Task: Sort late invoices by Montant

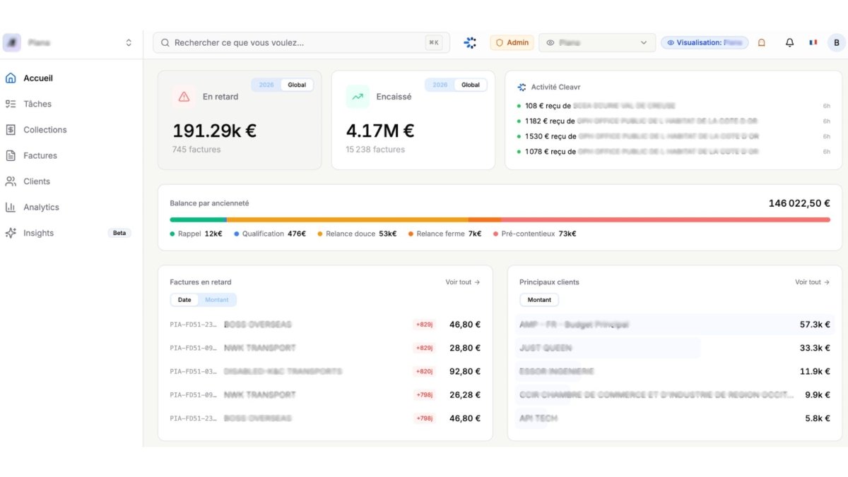Action: 217,300
